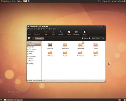Open the Bookmarks menu
Image resolution: width=126 pixels, height=101 pixels.
tap(45, 29)
